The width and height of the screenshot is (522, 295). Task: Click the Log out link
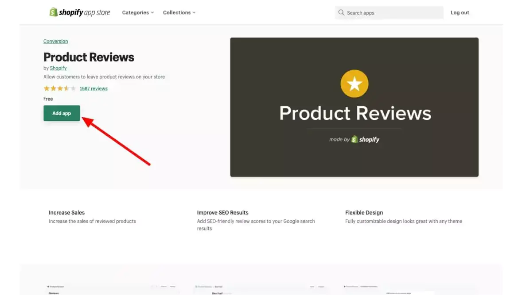[x=460, y=13]
